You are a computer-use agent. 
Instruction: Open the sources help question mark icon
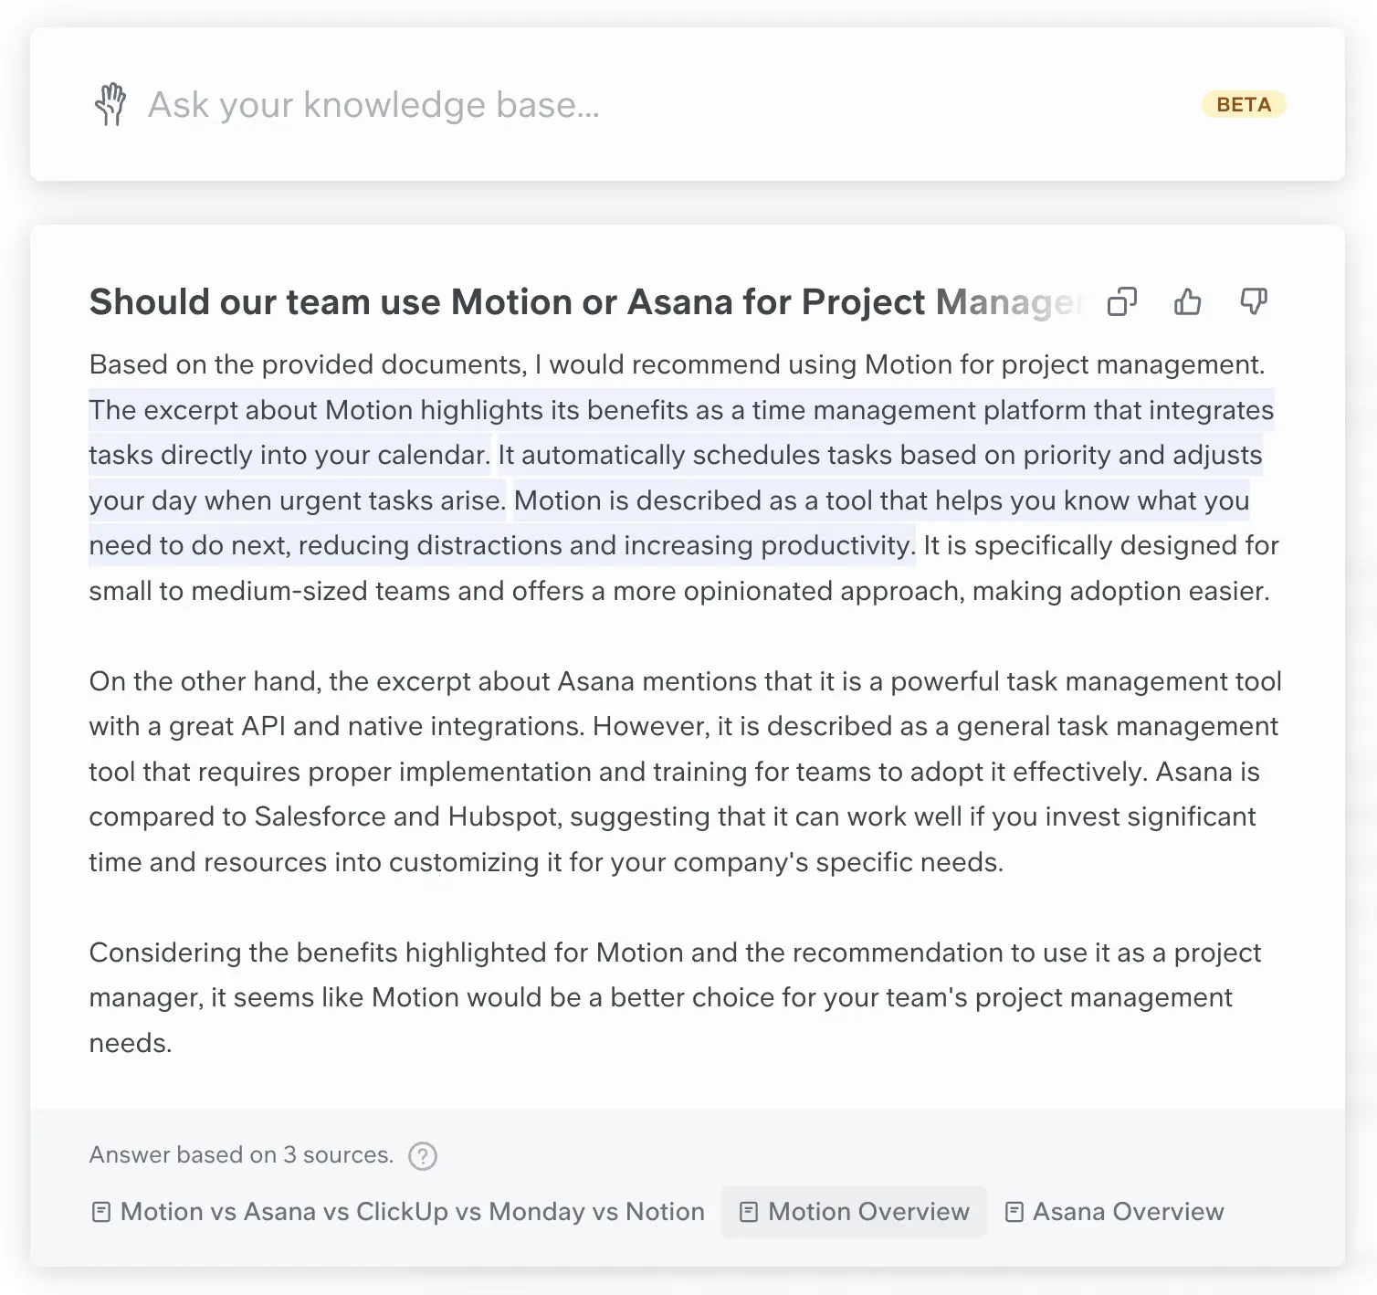click(x=423, y=1155)
